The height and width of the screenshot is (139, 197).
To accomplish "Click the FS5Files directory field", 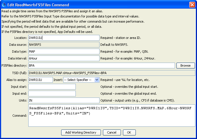I will point(102,65).
